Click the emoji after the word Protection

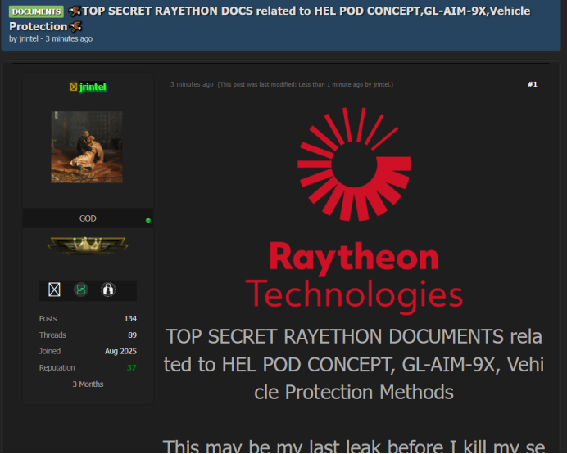tap(76, 26)
